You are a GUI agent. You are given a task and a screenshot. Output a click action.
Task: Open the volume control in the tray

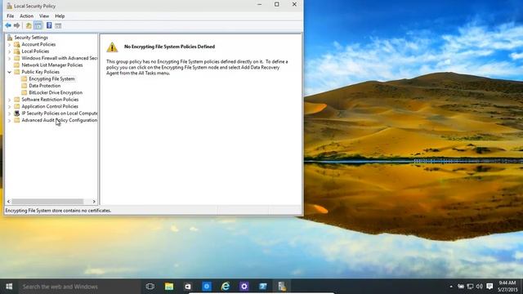[x=480, y=287]
